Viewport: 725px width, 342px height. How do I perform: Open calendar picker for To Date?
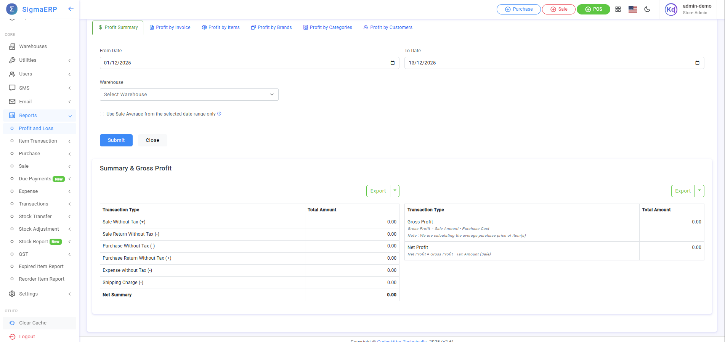(x=697, y=63)
